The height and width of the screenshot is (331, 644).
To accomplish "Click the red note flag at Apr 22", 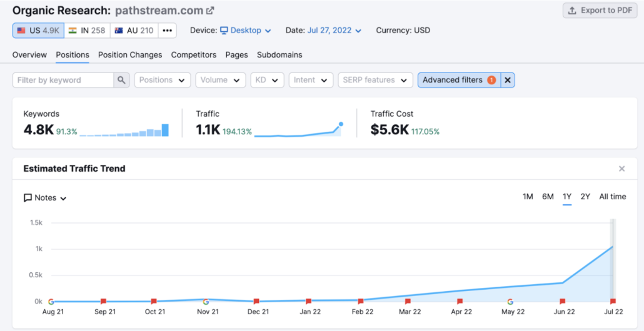I will (x=460, y=302).
